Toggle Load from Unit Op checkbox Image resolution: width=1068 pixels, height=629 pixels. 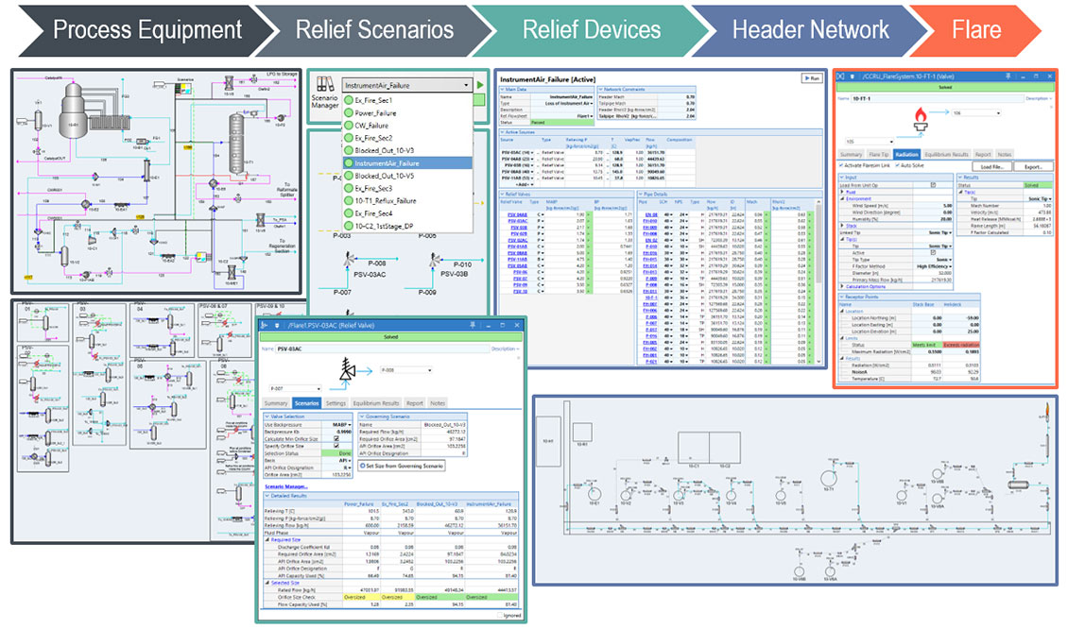[933, 185]
